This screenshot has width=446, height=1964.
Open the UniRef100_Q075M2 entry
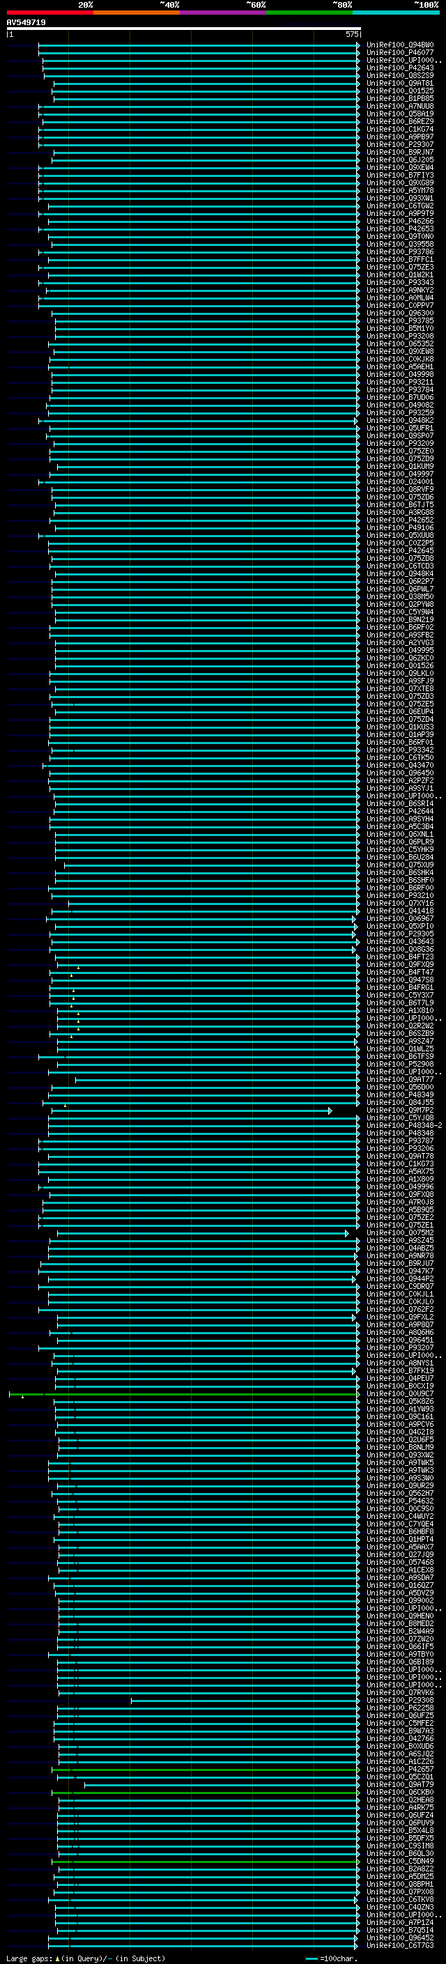tap(399, 1234)
